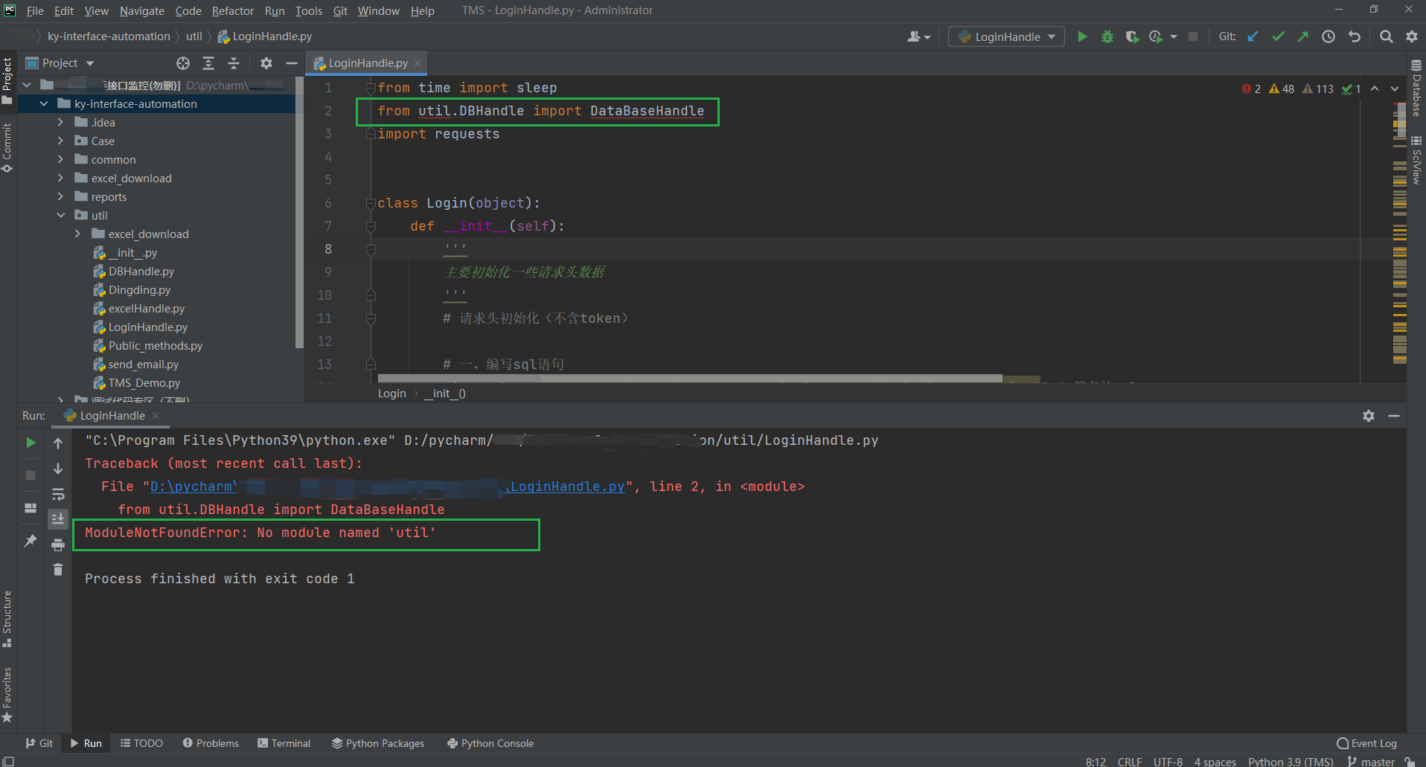
Task: Select Opened File in the Project toolbar
Action: coord(183,63)
